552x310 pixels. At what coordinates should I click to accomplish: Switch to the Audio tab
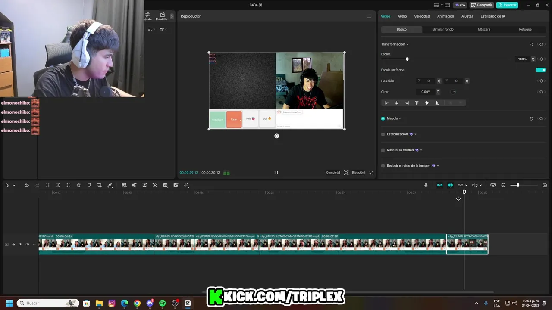[402, 16]
